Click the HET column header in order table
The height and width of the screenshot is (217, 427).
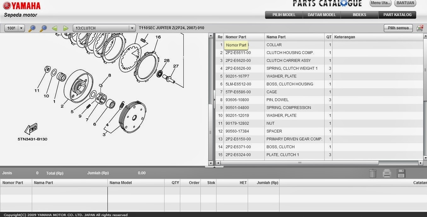coord(232,183)
